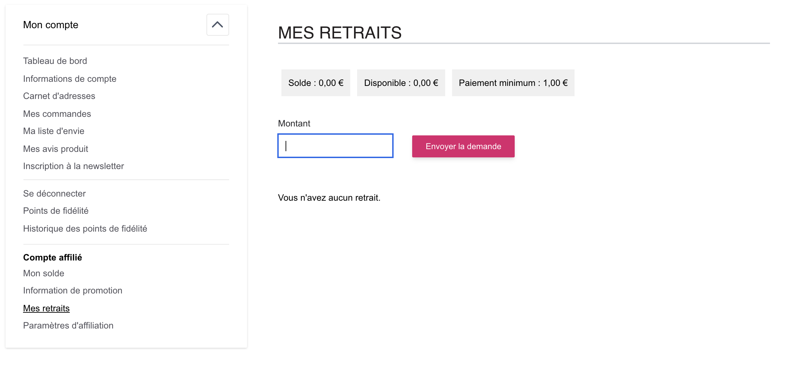Screen dimensions: 792x367
Task: Open Tableau de bord link
Action: point(55,61)
